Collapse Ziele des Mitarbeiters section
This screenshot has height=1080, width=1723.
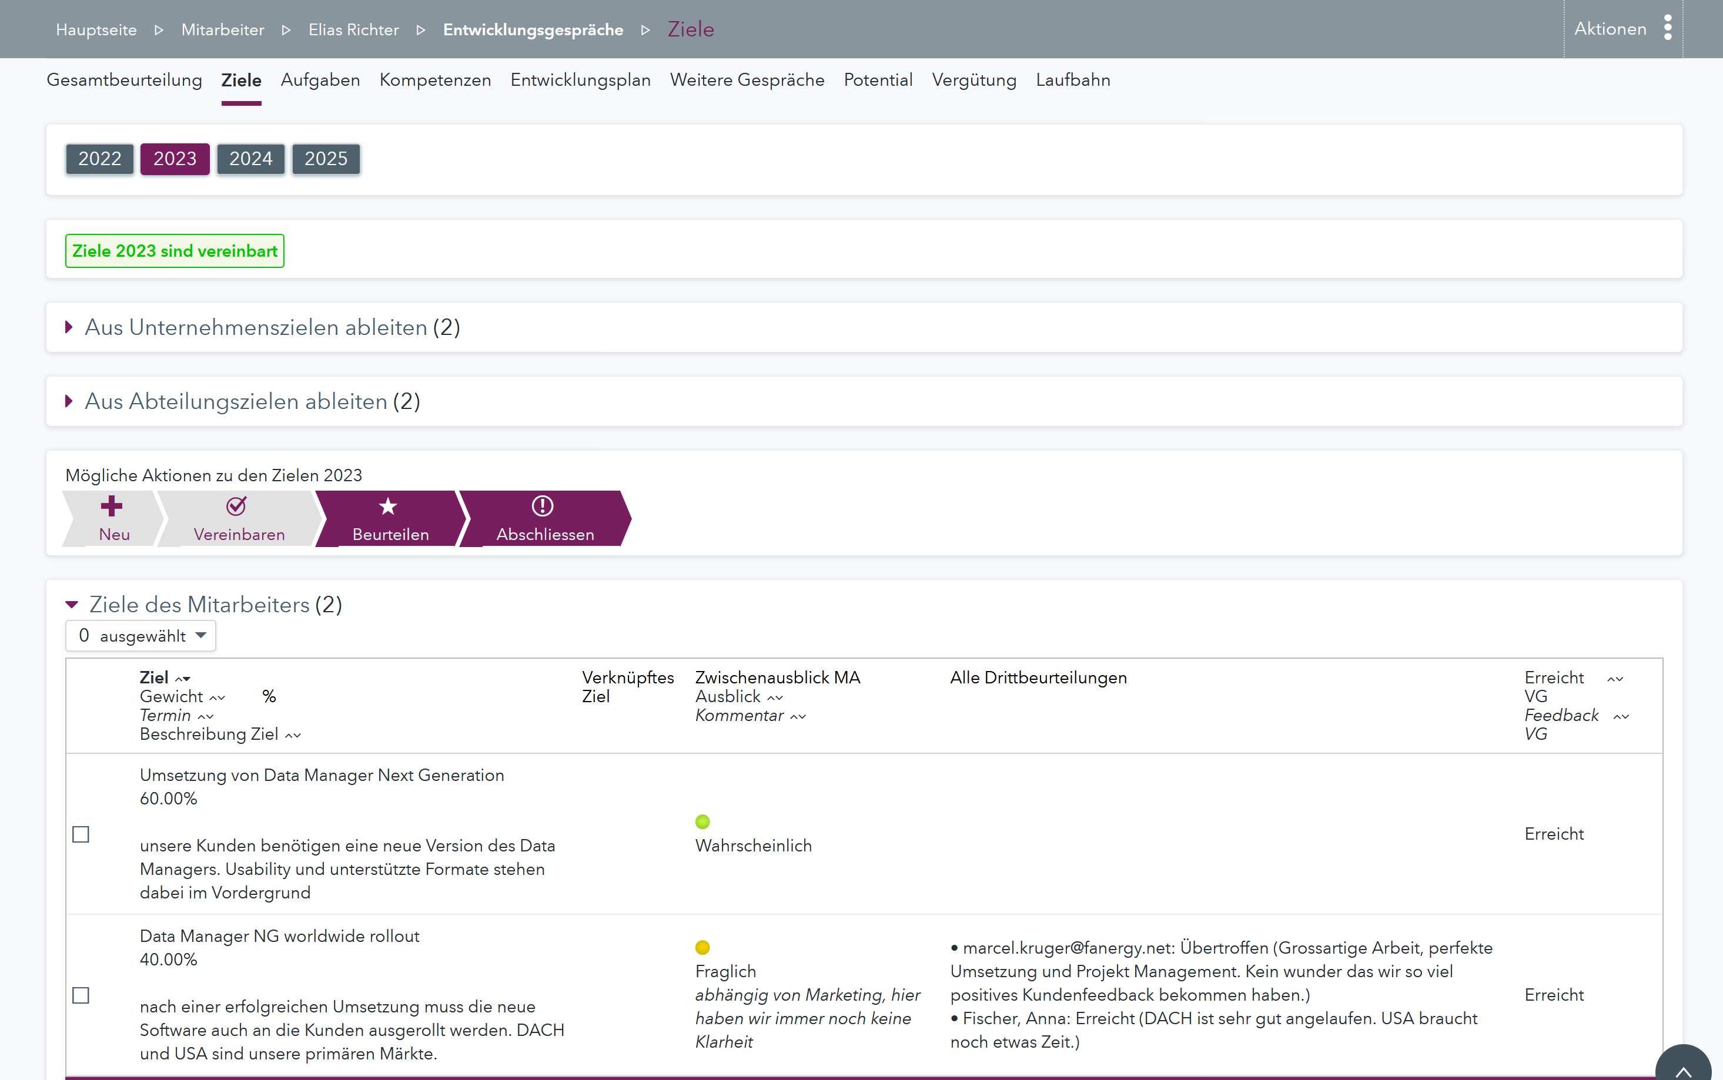[72, 605]
